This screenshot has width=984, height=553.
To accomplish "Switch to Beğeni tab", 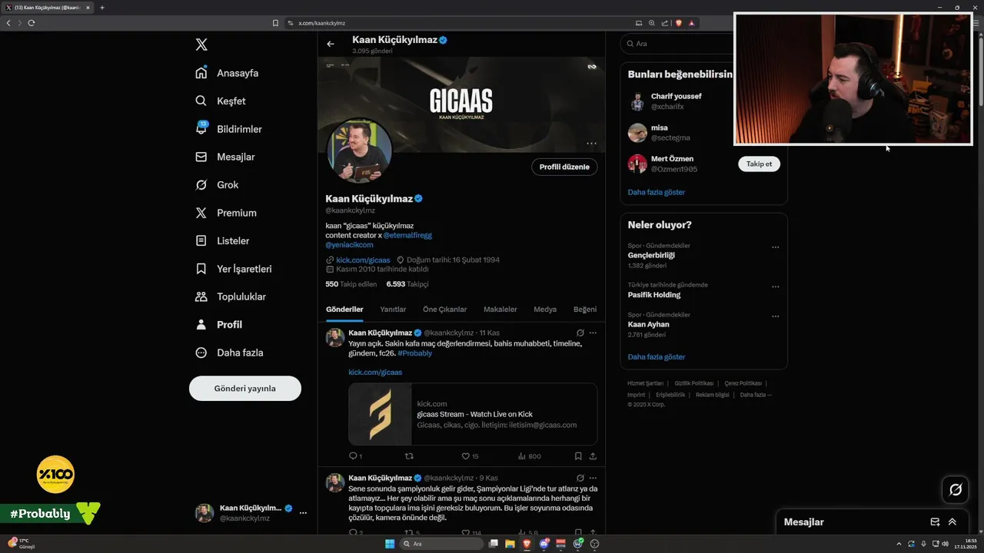I will [585, 310].
